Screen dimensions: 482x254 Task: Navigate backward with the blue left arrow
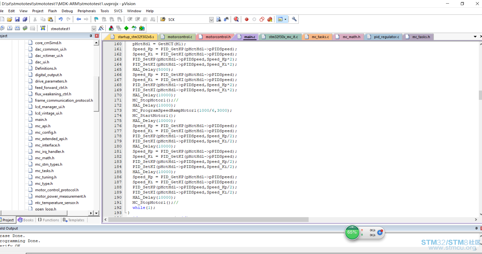(78, 19)
